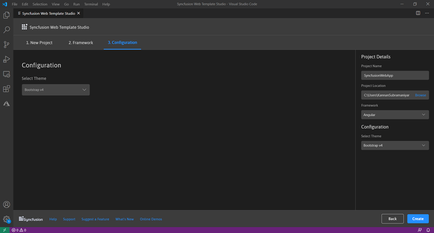Expand the Framework Angular dropdown

[x=395, y=115]
